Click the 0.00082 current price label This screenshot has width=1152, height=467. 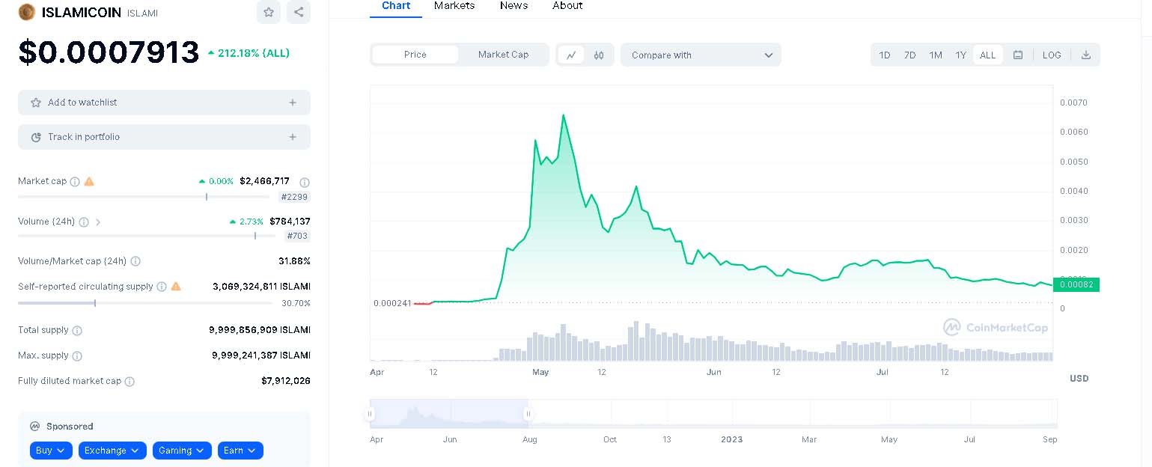[x=1076, y=284]
